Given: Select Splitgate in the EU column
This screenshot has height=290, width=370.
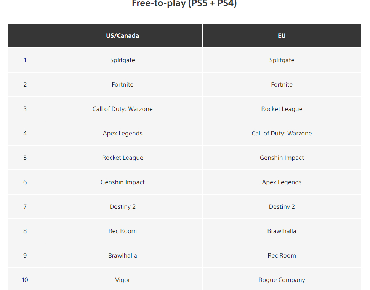Looking at the screenshot, I should tap(282, 60).
